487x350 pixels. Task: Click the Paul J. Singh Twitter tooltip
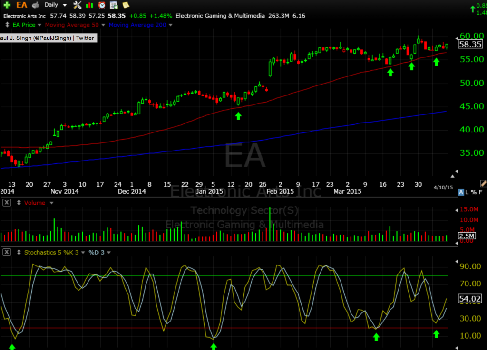(x=49, y=38)
